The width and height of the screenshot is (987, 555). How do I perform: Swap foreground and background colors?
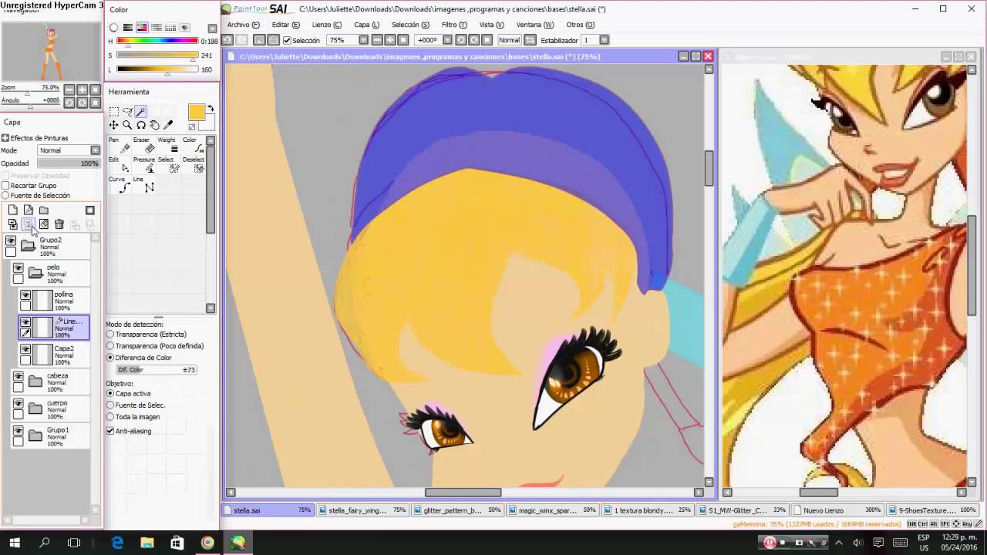[x=211, y=109]
